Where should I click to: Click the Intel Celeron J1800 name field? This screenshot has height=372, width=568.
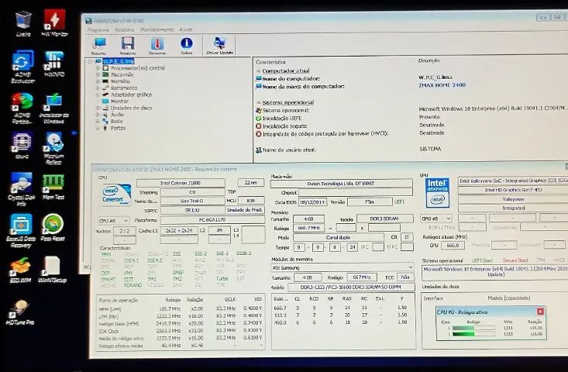[x=181, y=183]
